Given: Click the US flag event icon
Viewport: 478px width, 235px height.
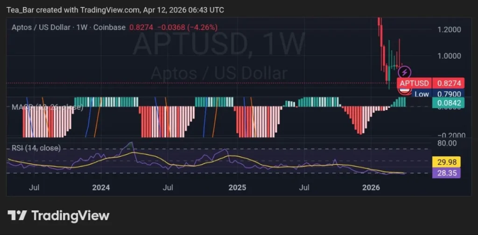Looking at the screenshot, I should 405,90.
